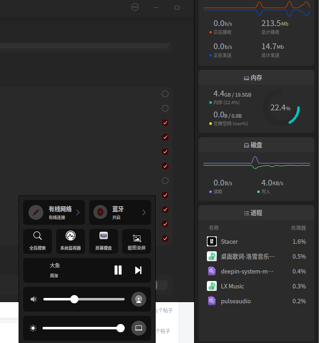Open the audio output device button

click(139, 299)
